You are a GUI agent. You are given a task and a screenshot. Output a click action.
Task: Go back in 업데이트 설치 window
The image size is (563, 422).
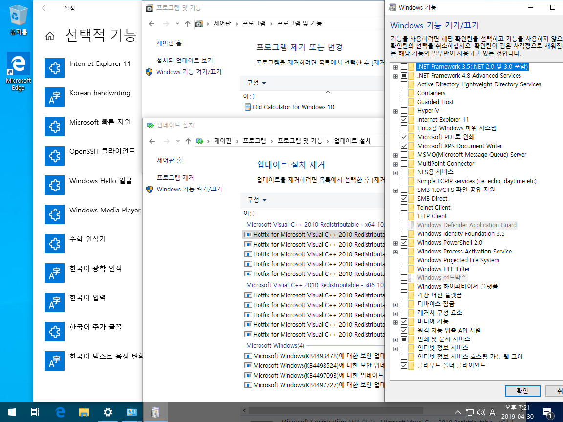(152, 141)
